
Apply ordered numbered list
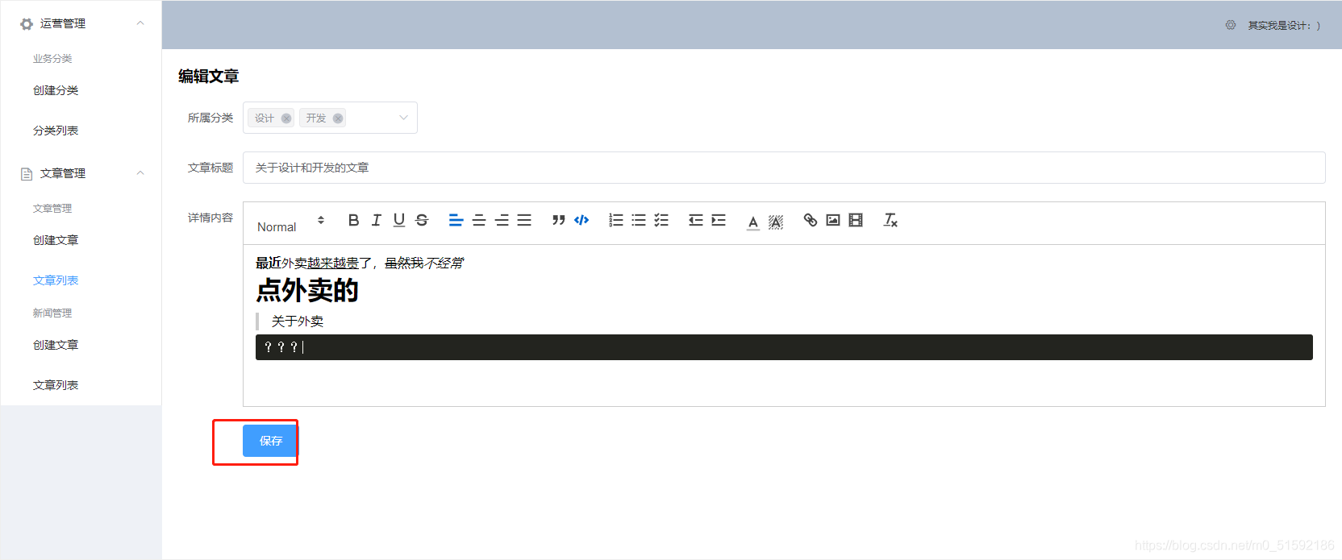click(x=616, y=220)
